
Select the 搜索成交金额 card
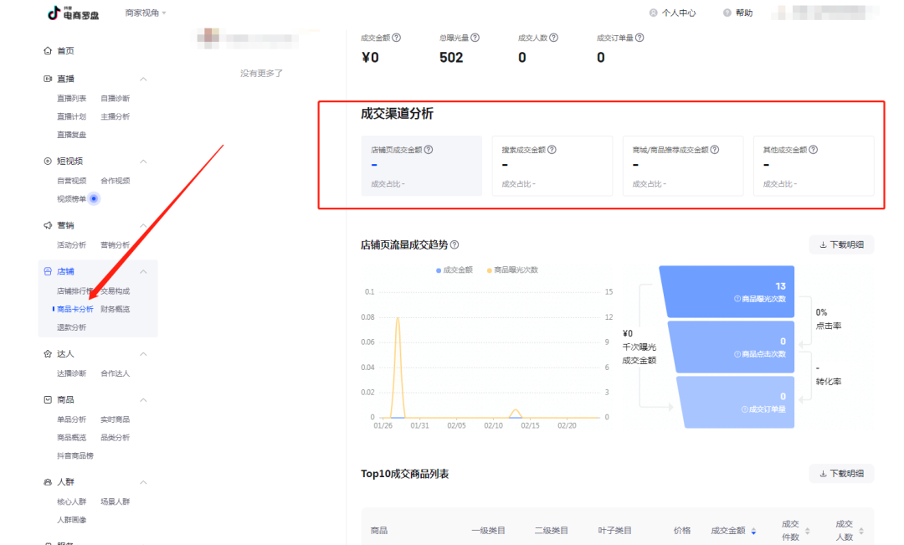tap(552, 166)
